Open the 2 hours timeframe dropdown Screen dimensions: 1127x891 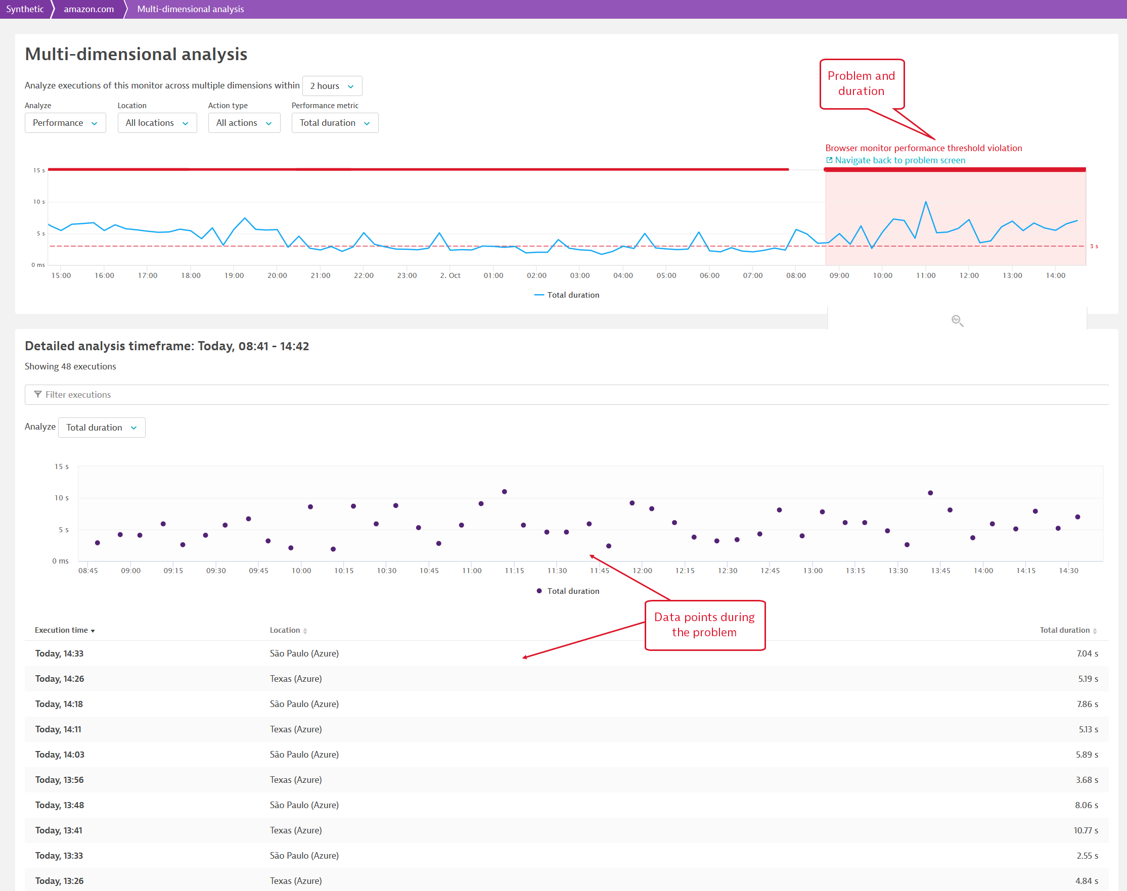332,85
